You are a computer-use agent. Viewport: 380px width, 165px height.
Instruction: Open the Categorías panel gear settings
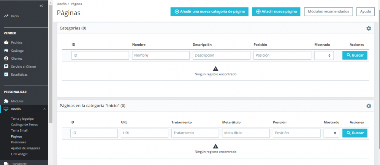pos(368,29)
